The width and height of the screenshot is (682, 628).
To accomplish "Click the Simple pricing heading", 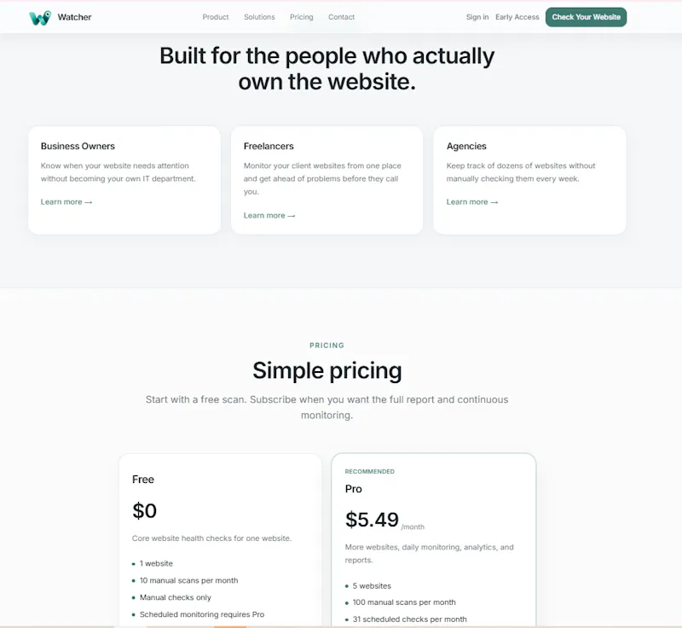I will (327, 370).
